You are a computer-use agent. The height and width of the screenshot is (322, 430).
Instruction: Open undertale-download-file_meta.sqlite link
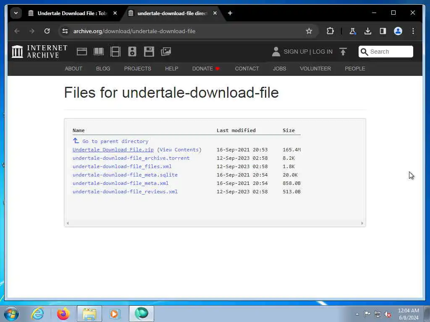coord(125,175)
